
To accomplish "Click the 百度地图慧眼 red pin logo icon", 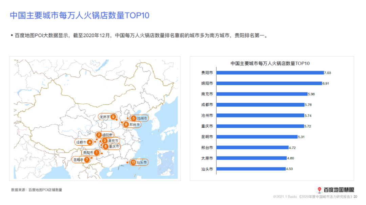I will pos(319,190).
